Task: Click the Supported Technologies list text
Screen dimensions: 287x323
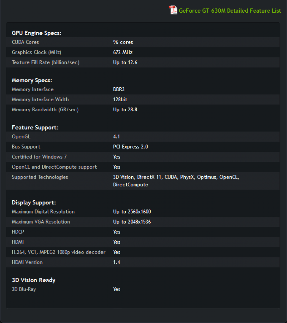Action: point(176,181)
